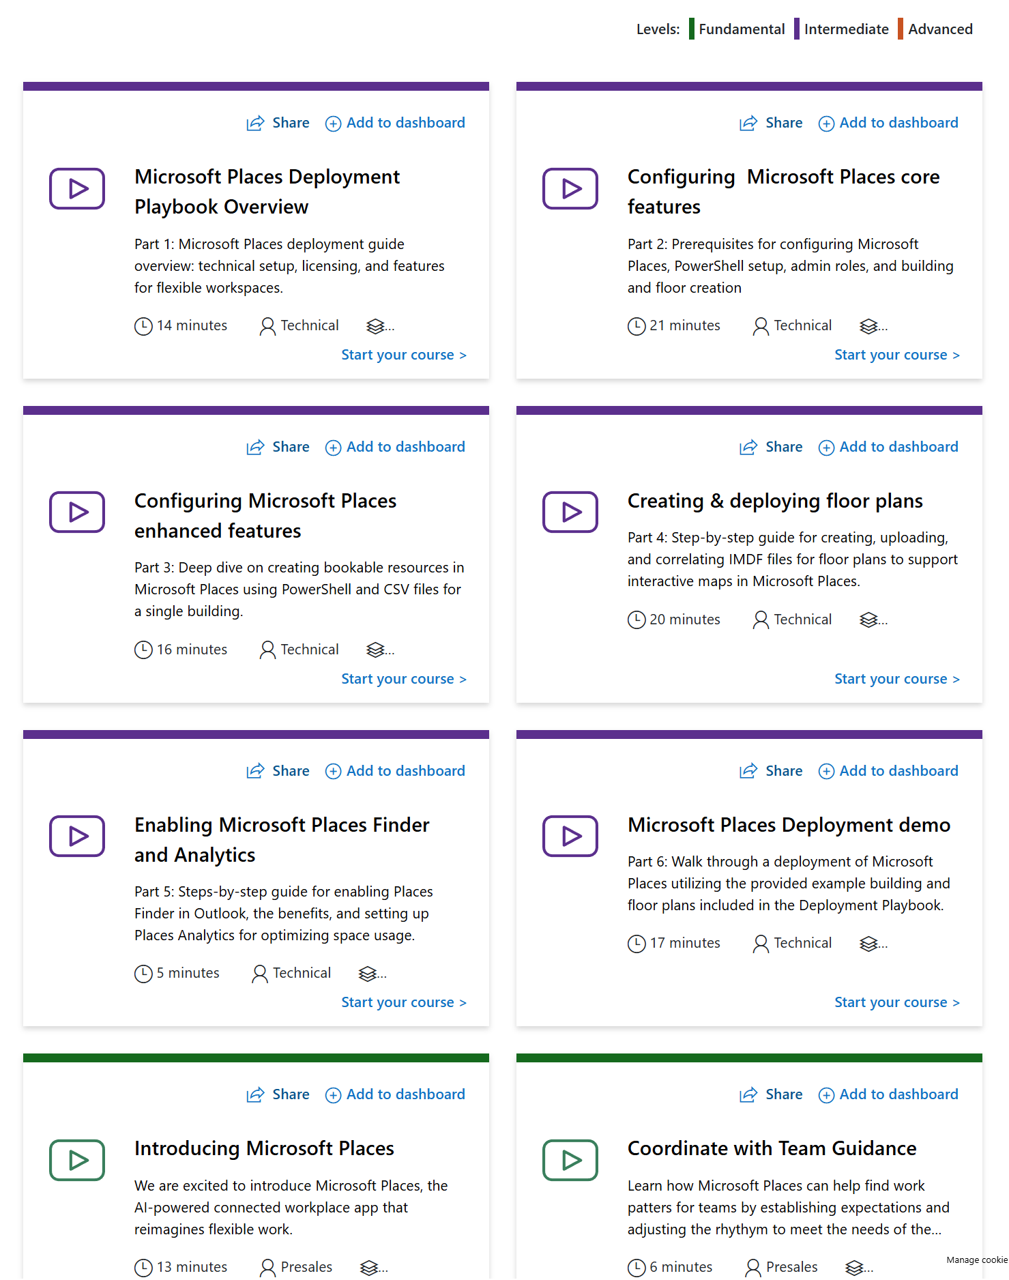Click the Share icon on Configuring Microsoft Places core features card

click(x=748, y=123)
